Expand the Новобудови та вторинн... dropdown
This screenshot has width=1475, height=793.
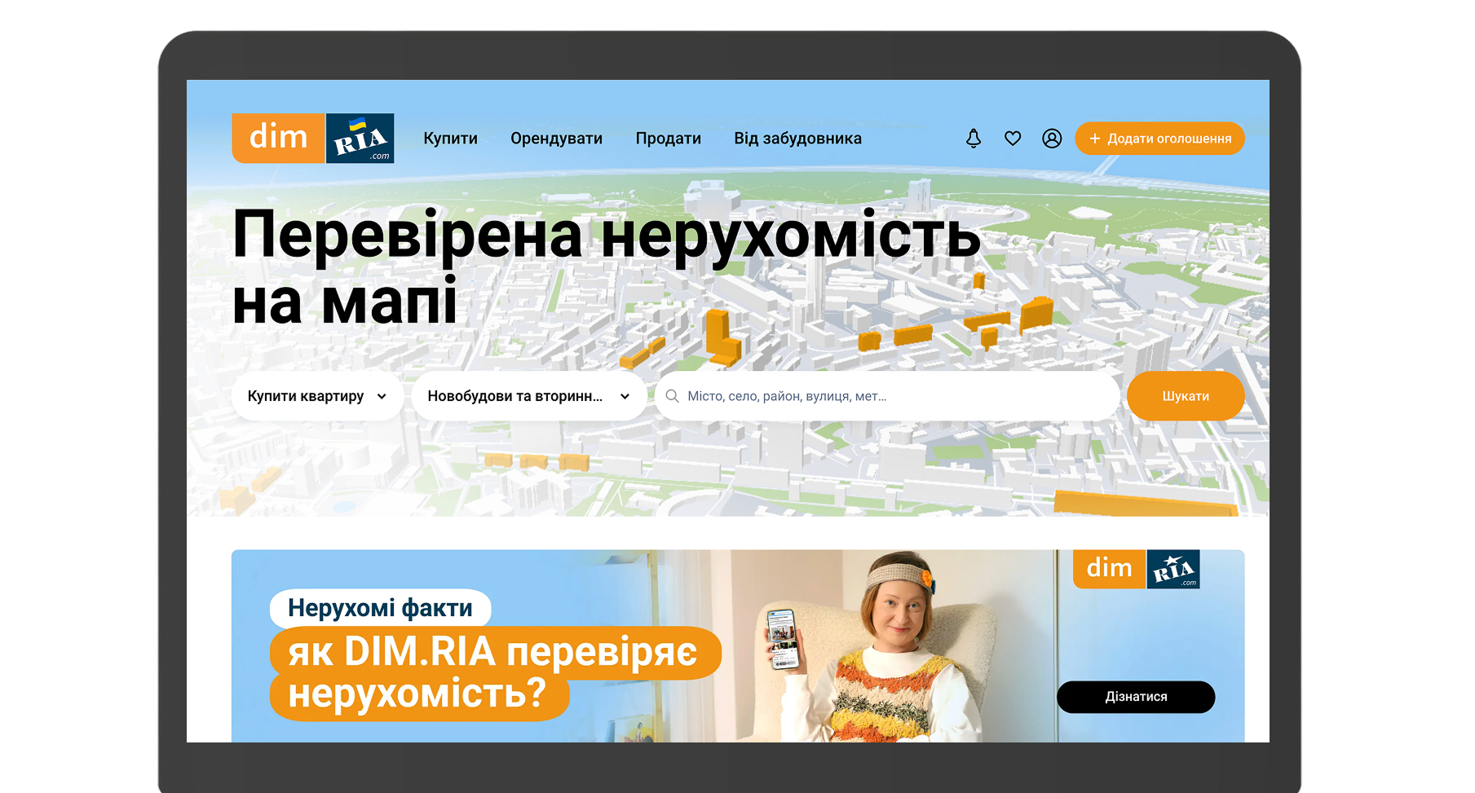point(528,396)
